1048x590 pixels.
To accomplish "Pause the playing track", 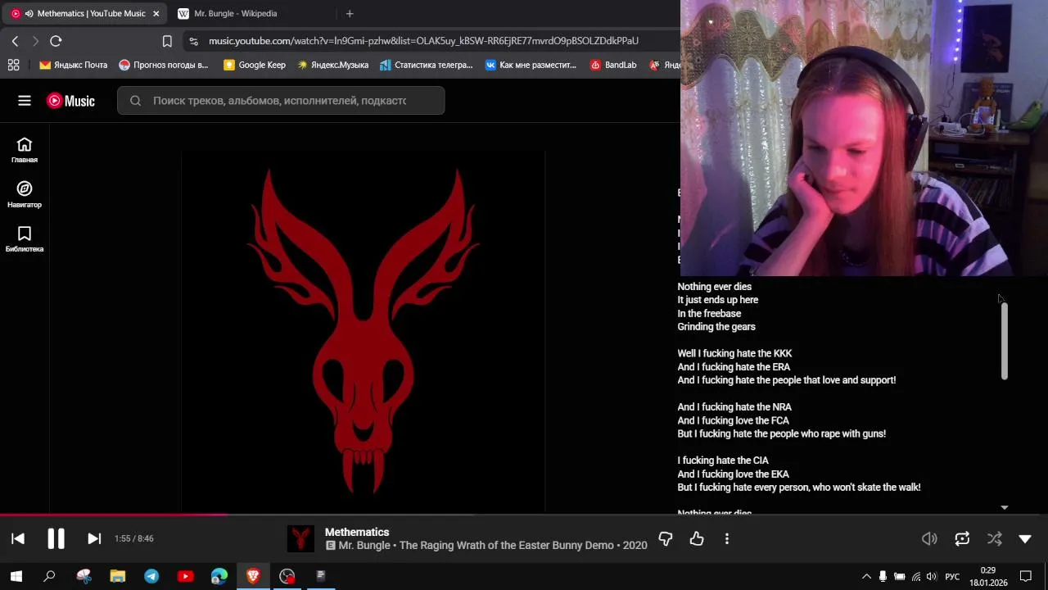I will 56,538.
